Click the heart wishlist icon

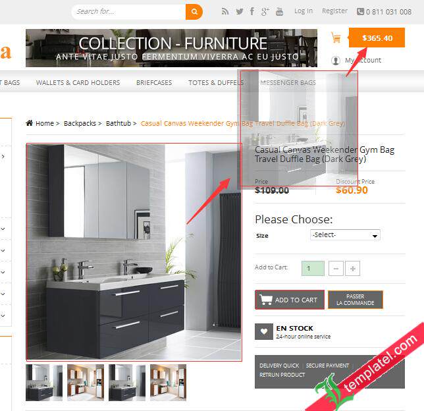point(264,331)
